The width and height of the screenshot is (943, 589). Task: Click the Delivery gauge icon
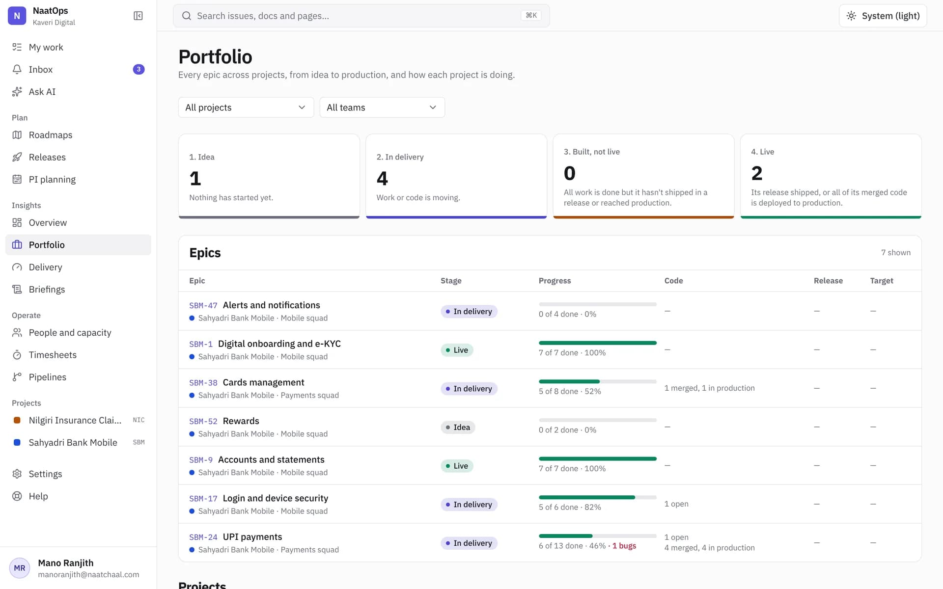[x=17, y=267]
